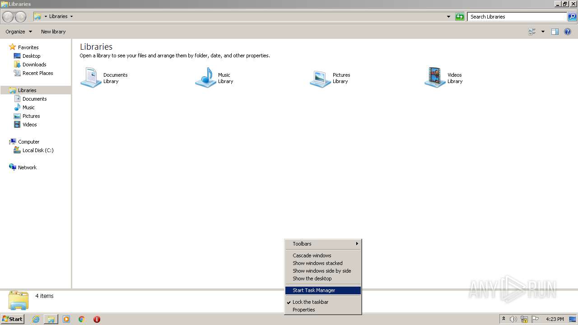Click Windows Explorer taskbar icon
This screenshot has width=578, height=325.
pos(51,319)
